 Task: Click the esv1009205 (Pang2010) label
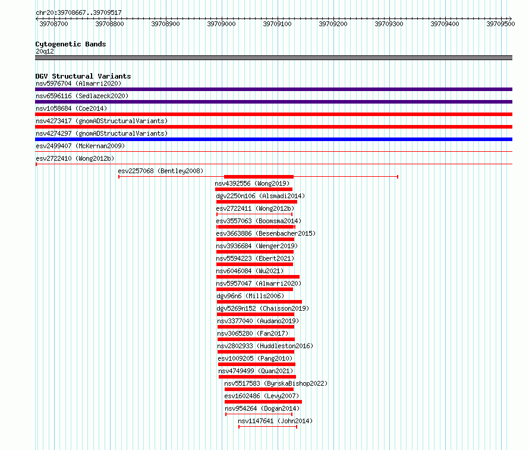point(255,358)
